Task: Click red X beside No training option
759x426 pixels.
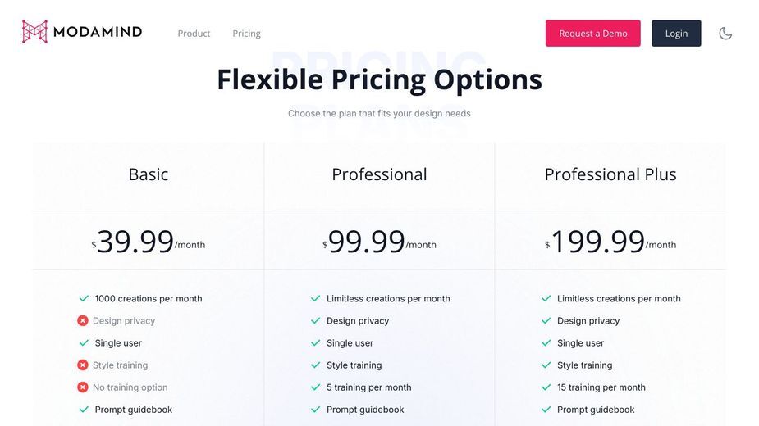Action: pyautogui.click(x=83, y=387)
